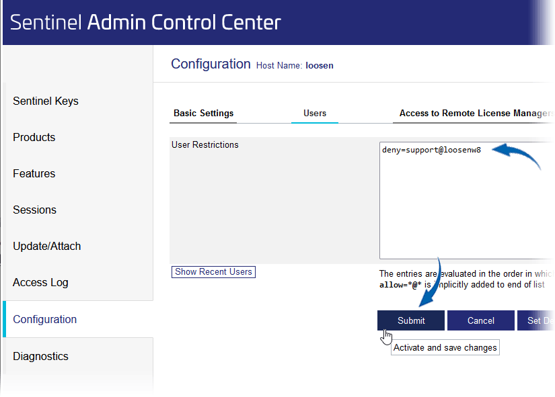Click the Sentinel Admin Control Center title

tap(145, 22)
